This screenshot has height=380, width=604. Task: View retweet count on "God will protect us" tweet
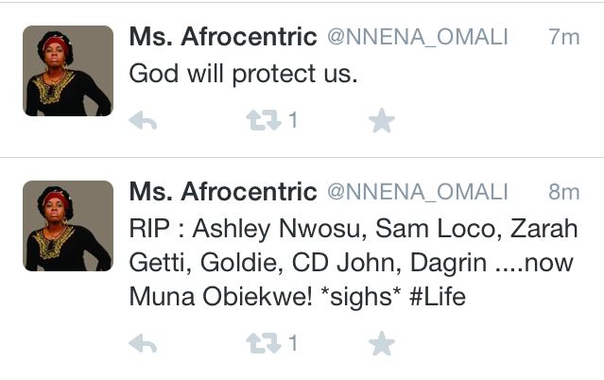(293, 120)
